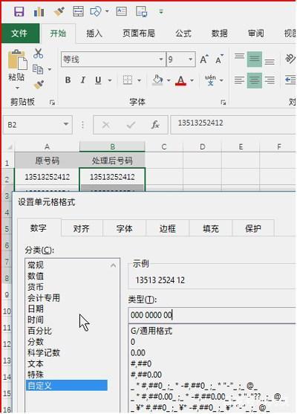
Task: Click the Save icon in quick access toolbar
Action: (19, 12)
